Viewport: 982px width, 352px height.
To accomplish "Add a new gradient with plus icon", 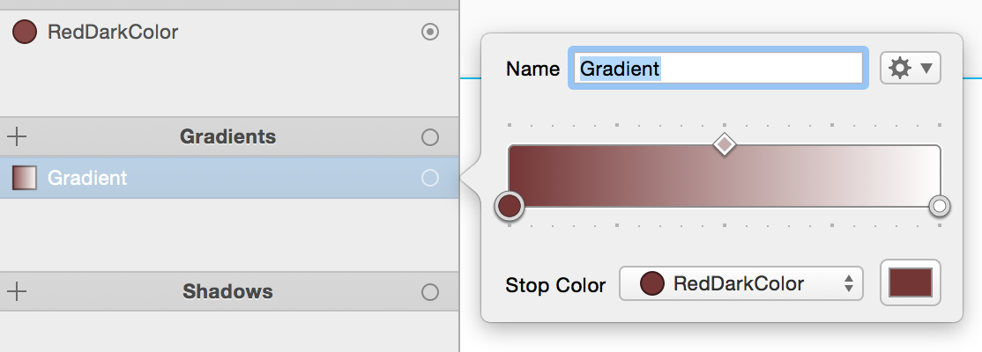I will pos(17,136).
